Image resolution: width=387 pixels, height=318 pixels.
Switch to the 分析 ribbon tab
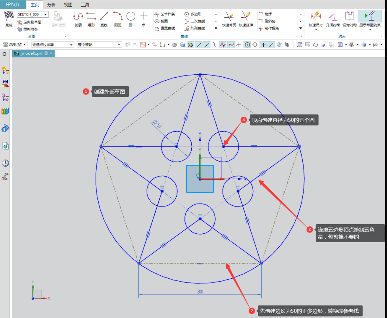point(52,5)
